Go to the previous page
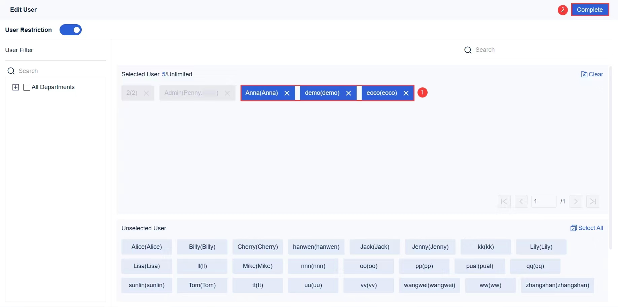This screenshot has height=307, width=618. click(x=521, y=201)
